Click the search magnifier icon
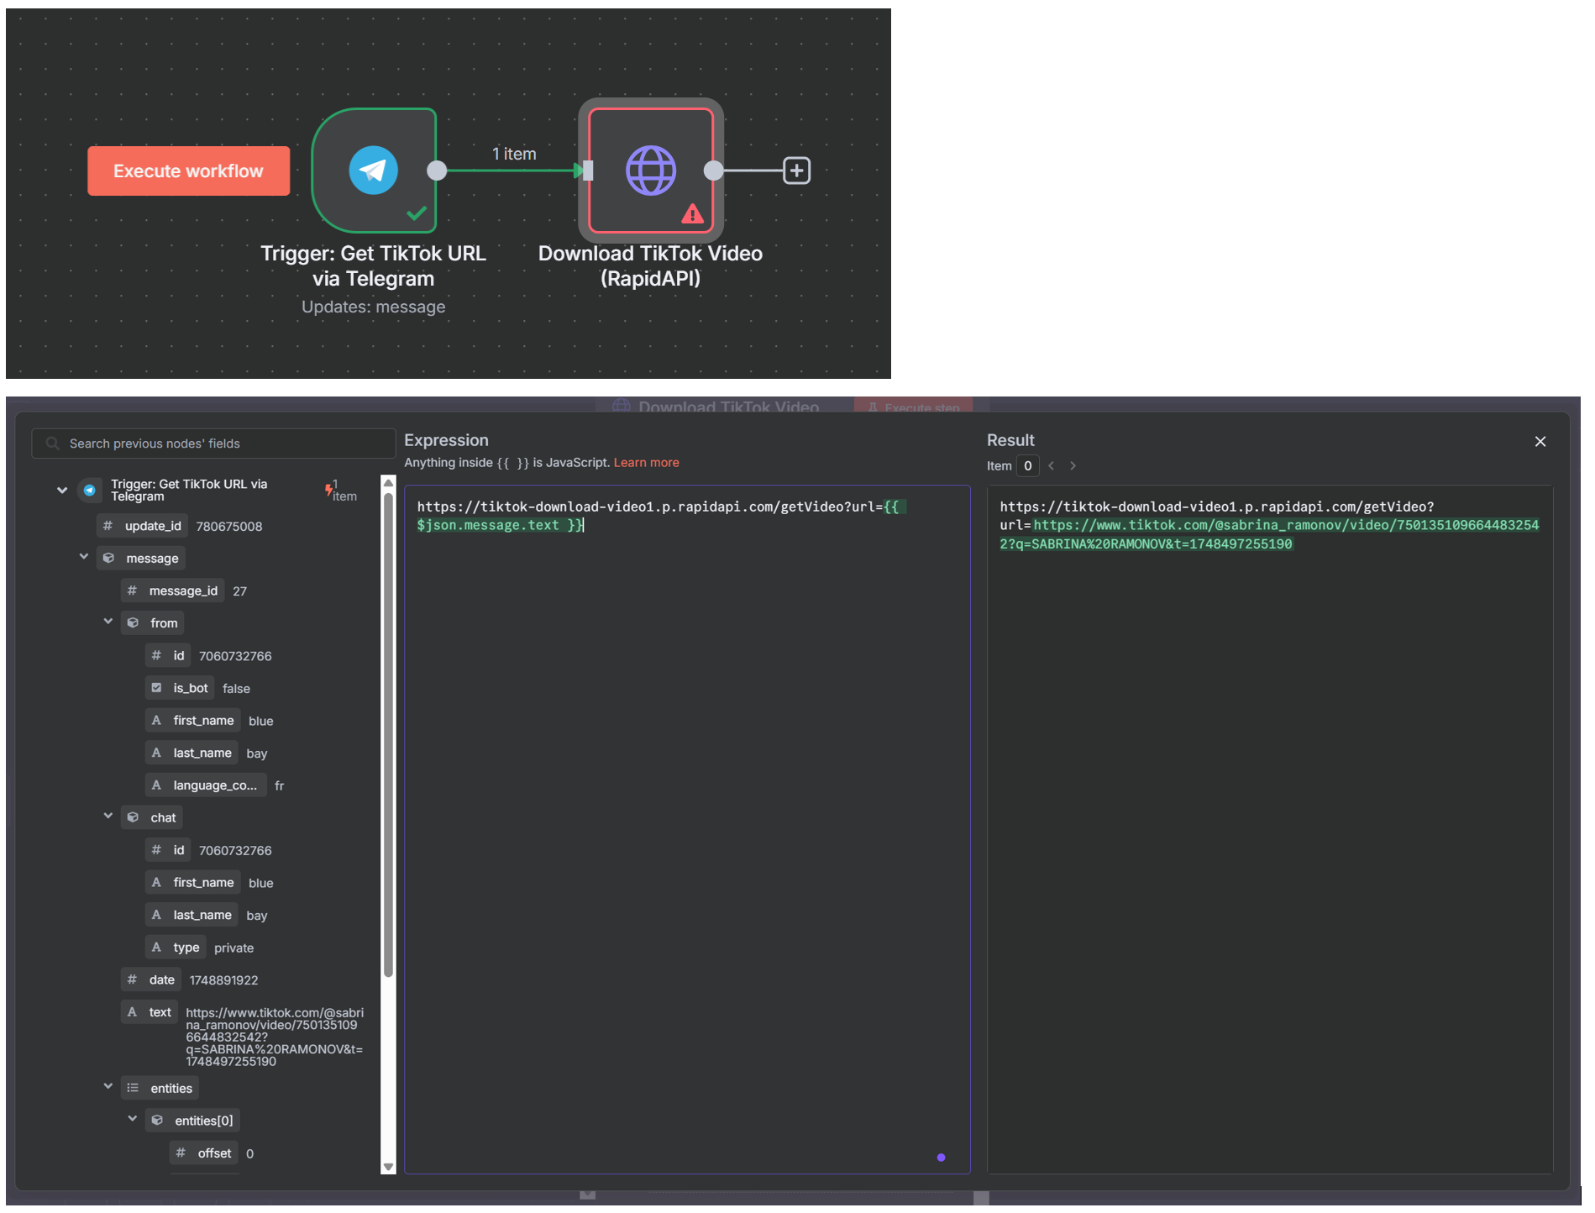 coord(52,444)
